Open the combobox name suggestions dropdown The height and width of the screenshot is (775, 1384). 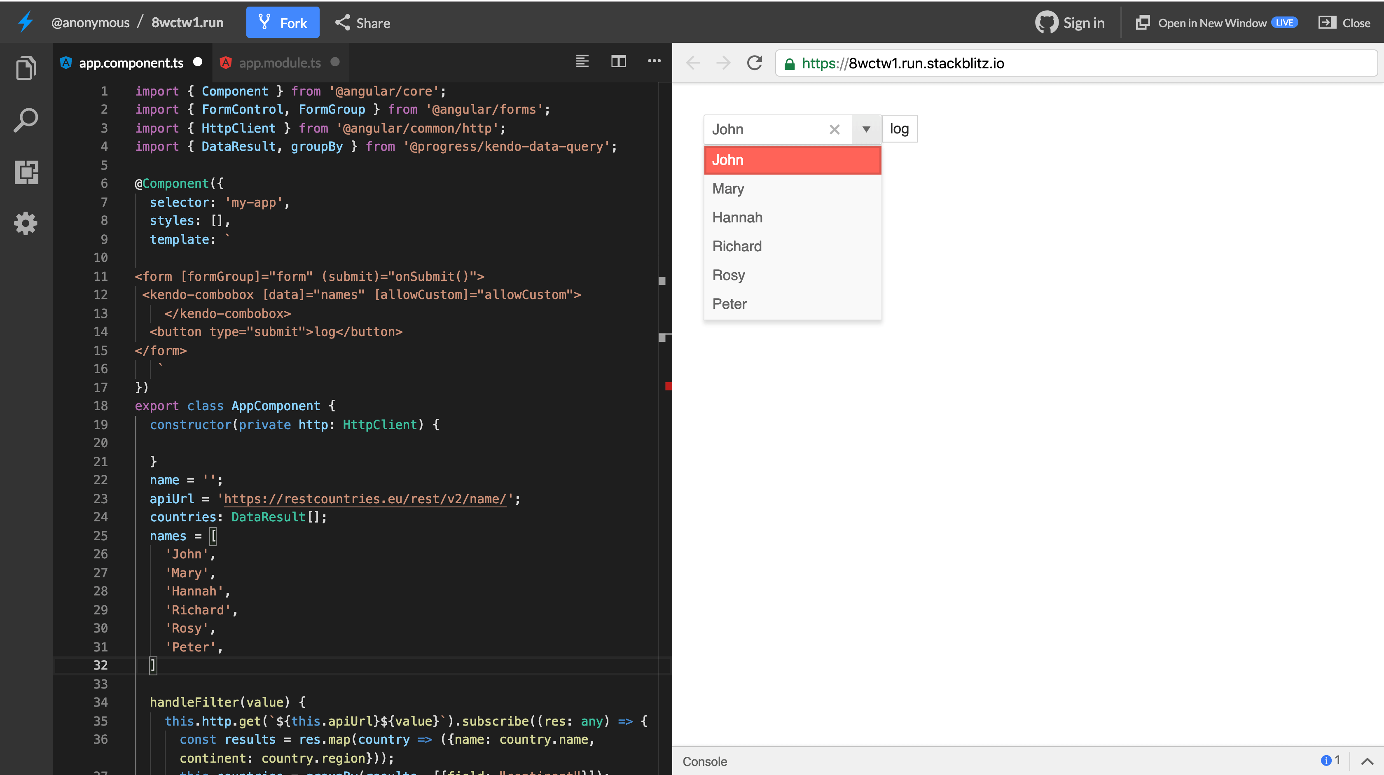click(865, 129)
